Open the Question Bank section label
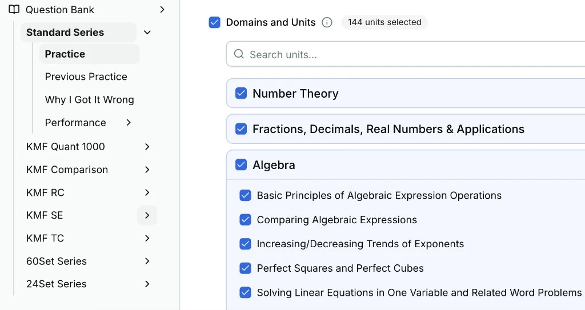The width and height of the screenshot is (585, 310). pyautogui.click(x=59, y=9)
